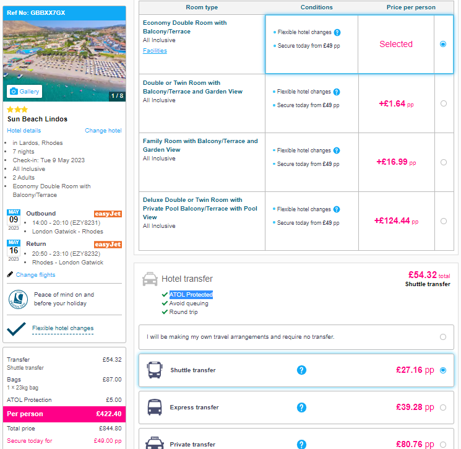Open Change flights link

coord(35,275)
